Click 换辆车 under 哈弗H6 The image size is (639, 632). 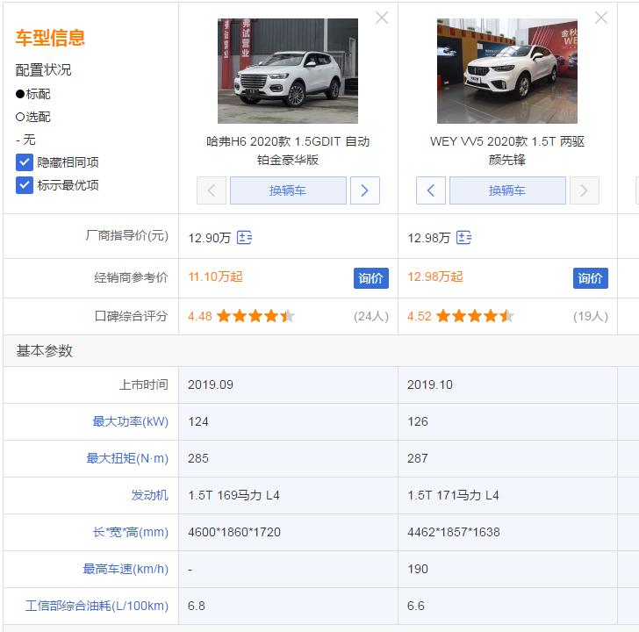[288, 190]
